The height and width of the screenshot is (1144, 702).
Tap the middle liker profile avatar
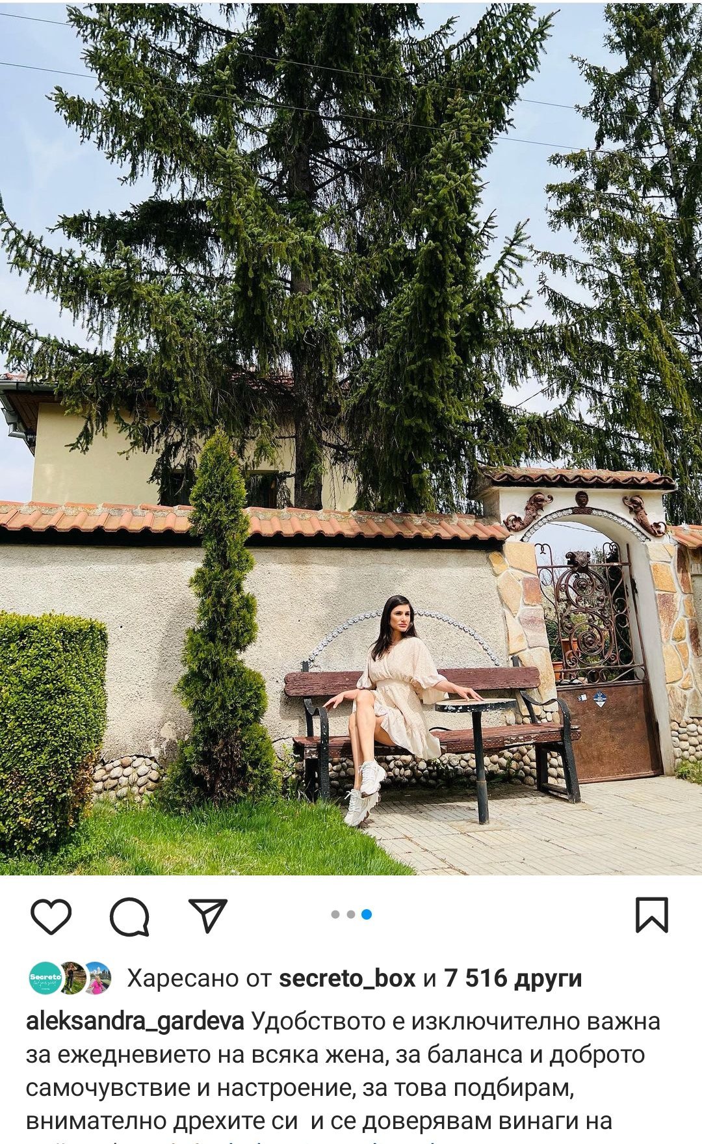(73, 978)
